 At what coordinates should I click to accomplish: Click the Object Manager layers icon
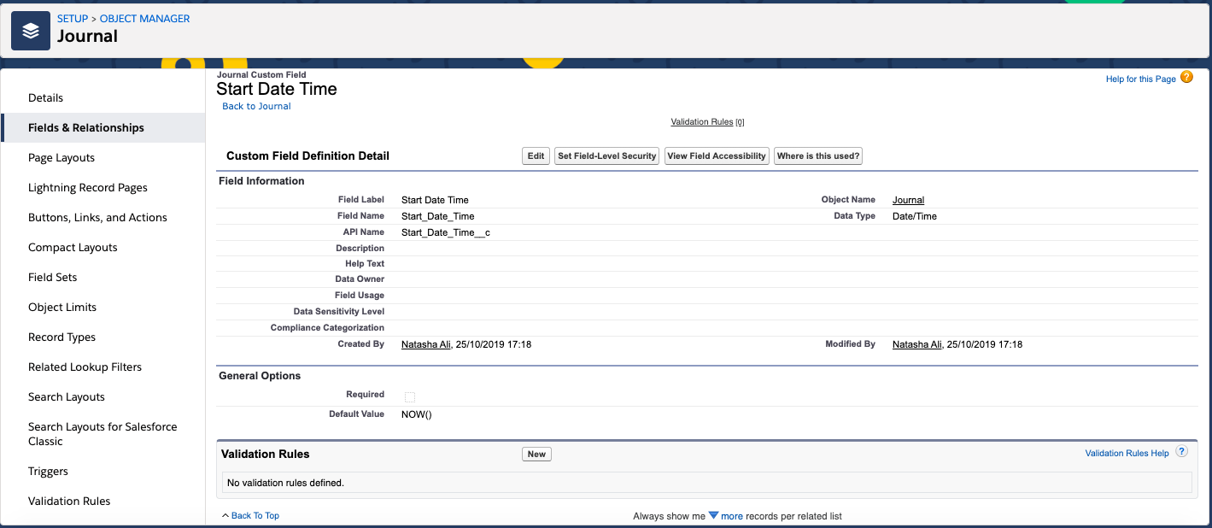(31, 31)
